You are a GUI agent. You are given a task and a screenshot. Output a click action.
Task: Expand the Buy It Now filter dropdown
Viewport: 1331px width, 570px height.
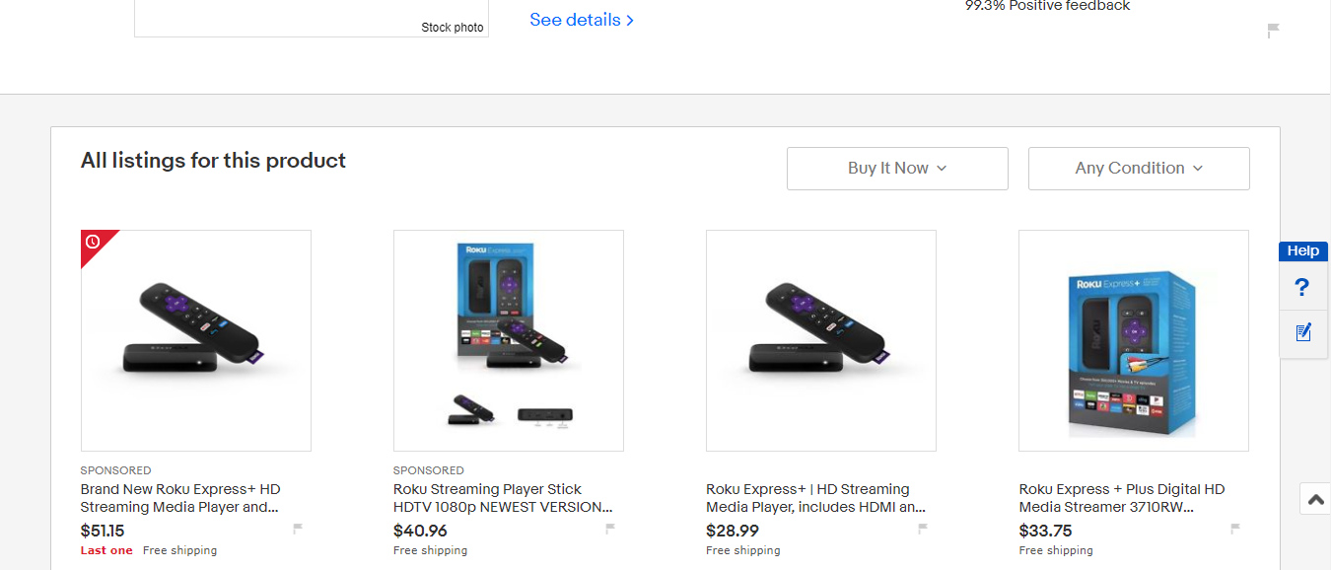896,168
